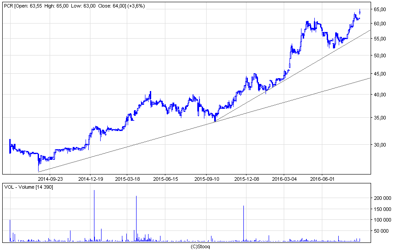Click the 65,00 price axis label
This screenshot has width=399, height=250.
[x=379, y=9]
